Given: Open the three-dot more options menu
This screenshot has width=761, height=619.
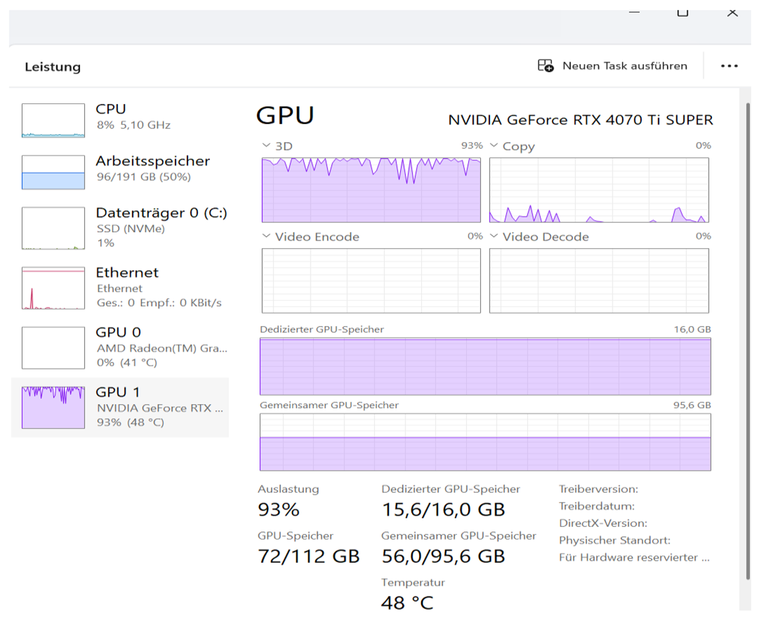Looking at the screenshot, I should (x=729, y=66).
